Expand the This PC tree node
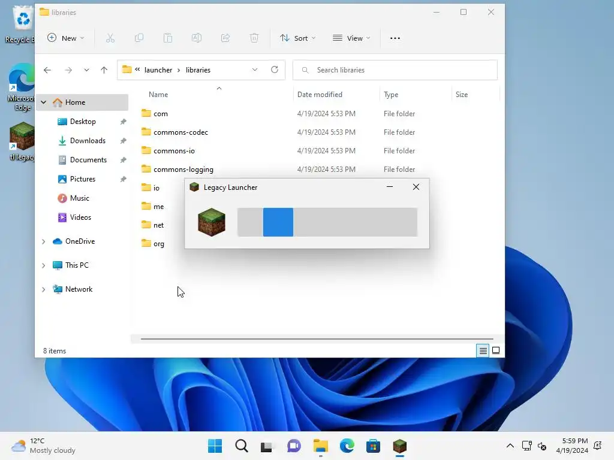 (43, 265)
